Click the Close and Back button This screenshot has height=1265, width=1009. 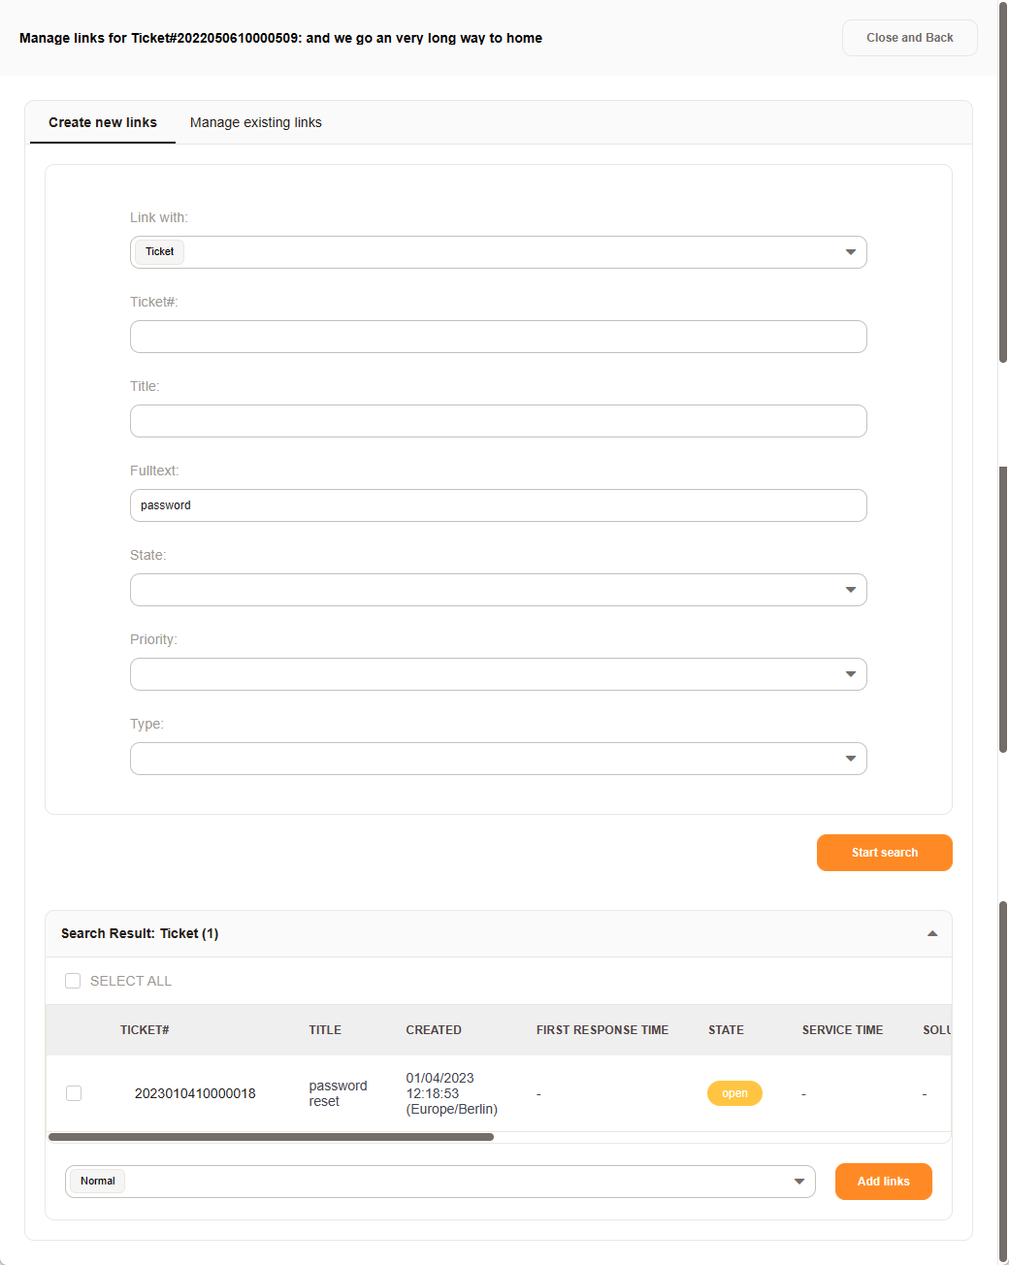909,38
